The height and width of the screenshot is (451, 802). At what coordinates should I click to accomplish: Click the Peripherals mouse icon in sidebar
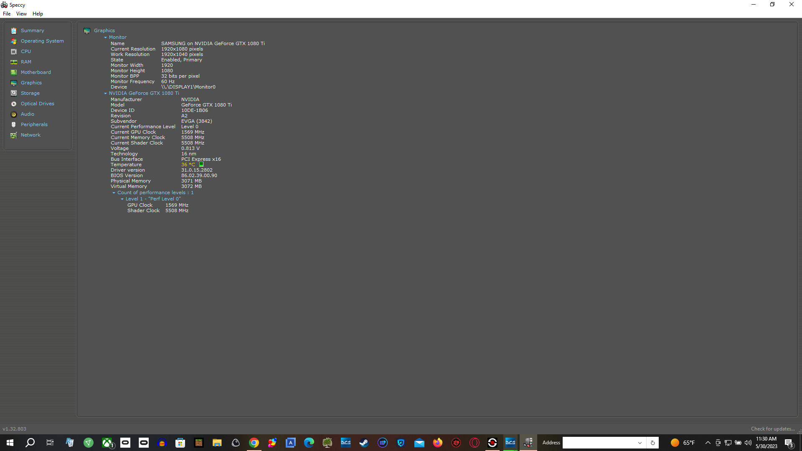tap(14, 124)
